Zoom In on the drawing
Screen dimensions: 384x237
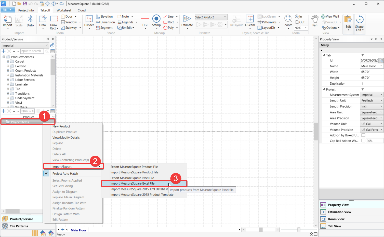(x=298, y=17)
